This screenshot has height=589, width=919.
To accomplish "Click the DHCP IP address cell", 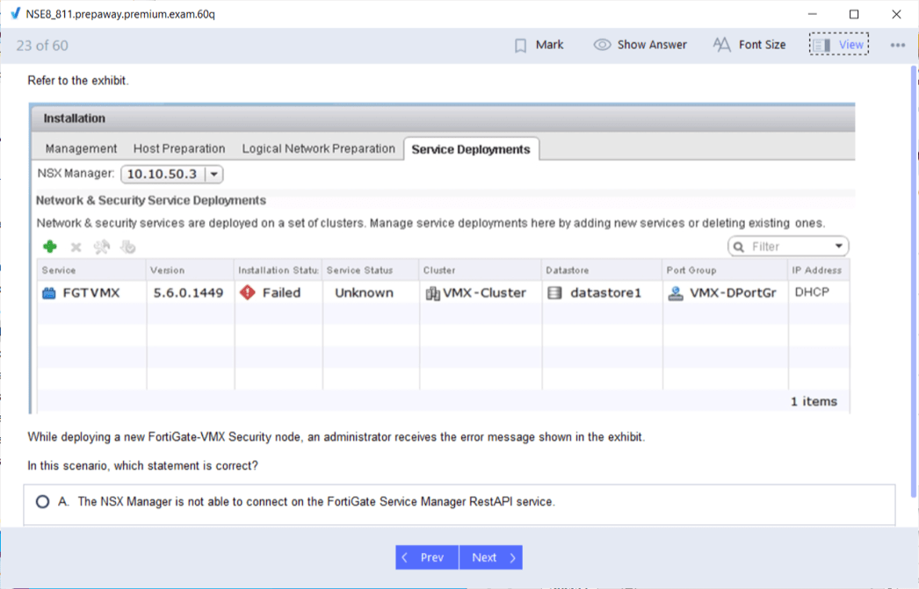I will click(812, 292).
